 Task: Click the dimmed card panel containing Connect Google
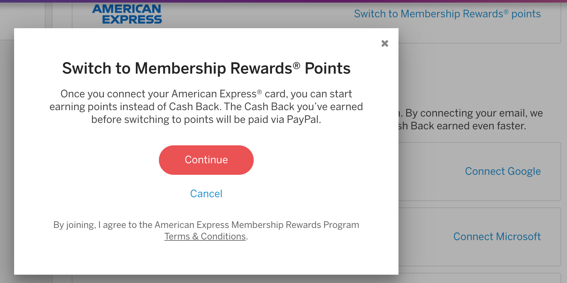click(480, 172)
